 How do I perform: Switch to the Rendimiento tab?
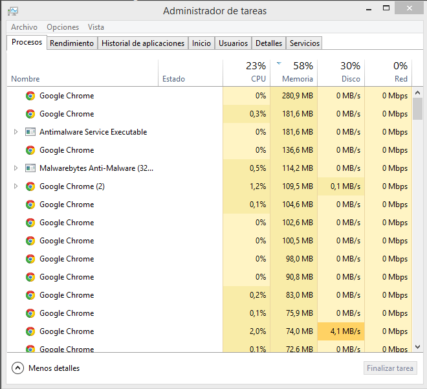(x=72, y=43)
